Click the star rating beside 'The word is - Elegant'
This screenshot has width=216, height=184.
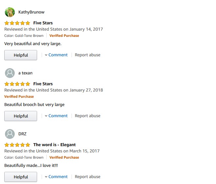point(17,145)
